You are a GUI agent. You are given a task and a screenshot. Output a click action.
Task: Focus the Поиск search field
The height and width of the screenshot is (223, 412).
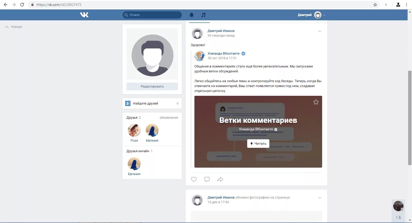pyautogui.click(x=152, y=15)
